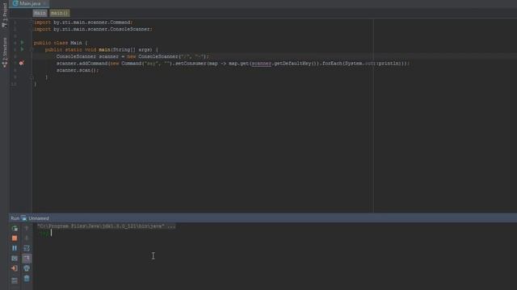Run class Main from gutter arrow
517x290 pixels.
[x=22, y=43]
